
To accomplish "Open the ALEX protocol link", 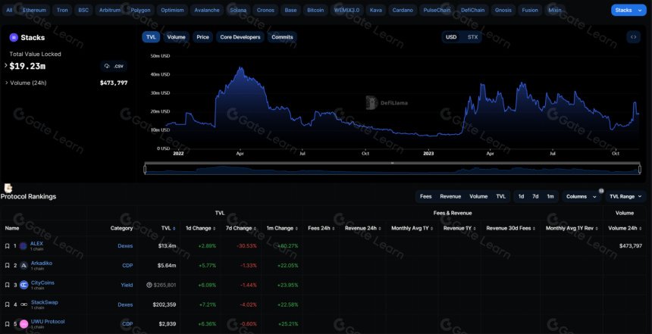I will (x=36, y=243).
